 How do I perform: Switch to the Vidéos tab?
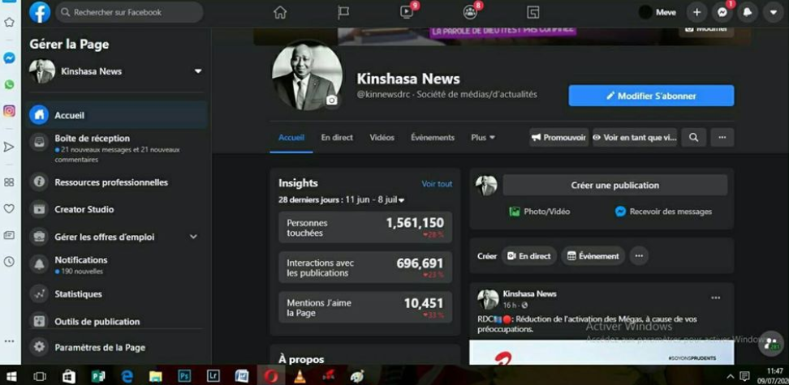click(382, 137)
